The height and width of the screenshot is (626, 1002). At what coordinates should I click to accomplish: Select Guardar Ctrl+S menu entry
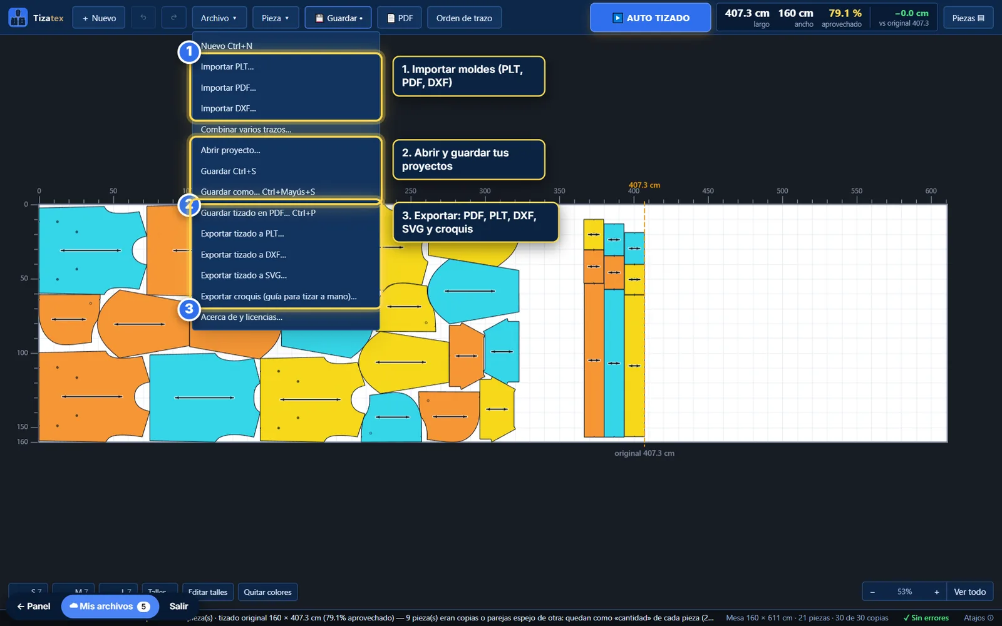tap(286, 171)
